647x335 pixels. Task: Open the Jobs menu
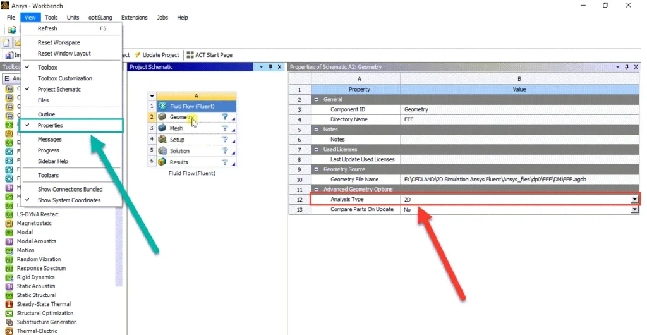(162, 17)
